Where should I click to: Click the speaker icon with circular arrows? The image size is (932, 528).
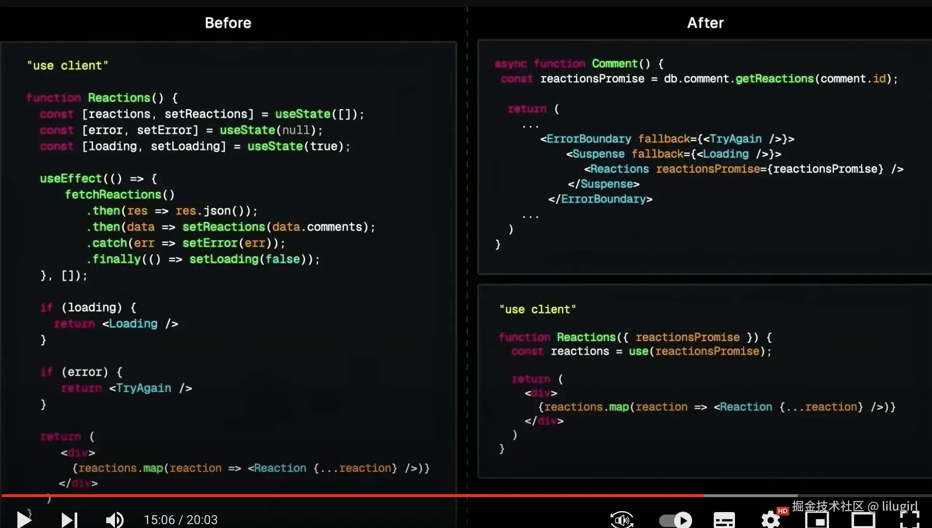click(621, 520)
